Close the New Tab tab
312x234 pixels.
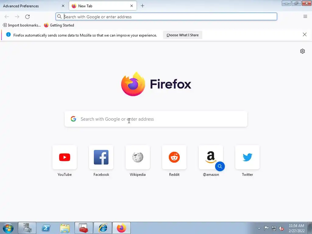point(132,6)
